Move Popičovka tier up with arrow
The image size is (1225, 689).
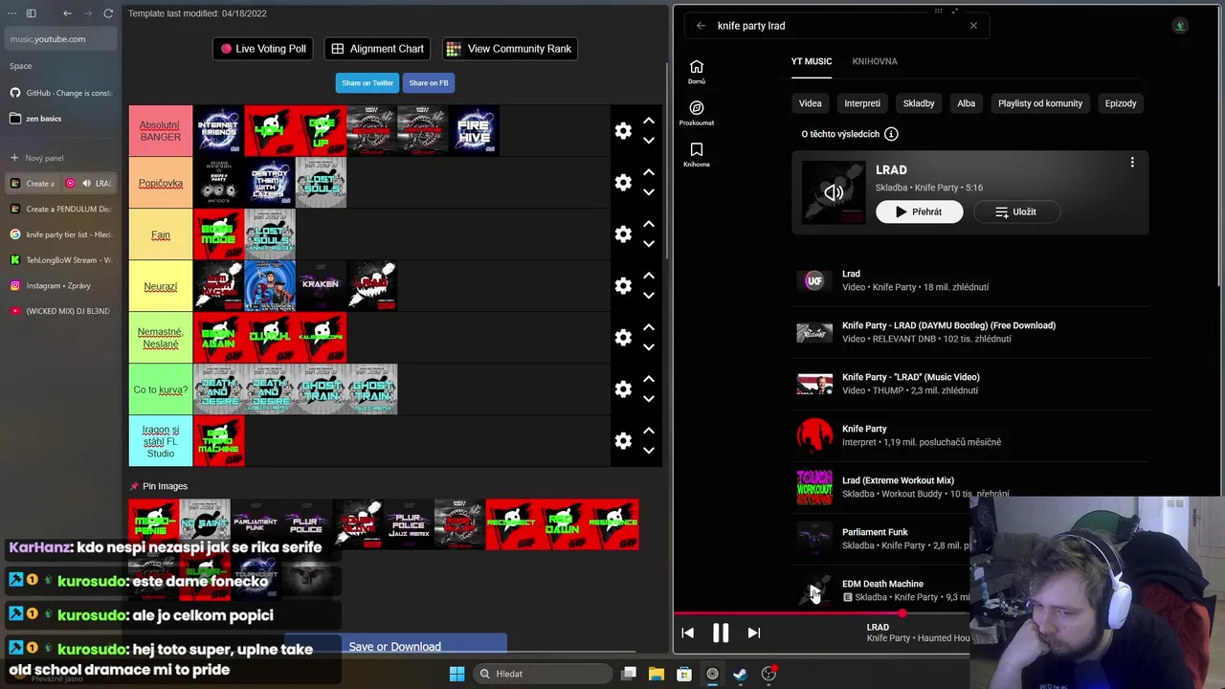coord(649,172)
